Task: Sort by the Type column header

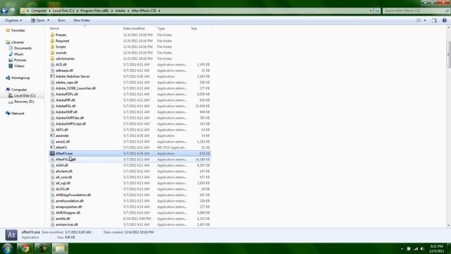Action: (161, 28)
